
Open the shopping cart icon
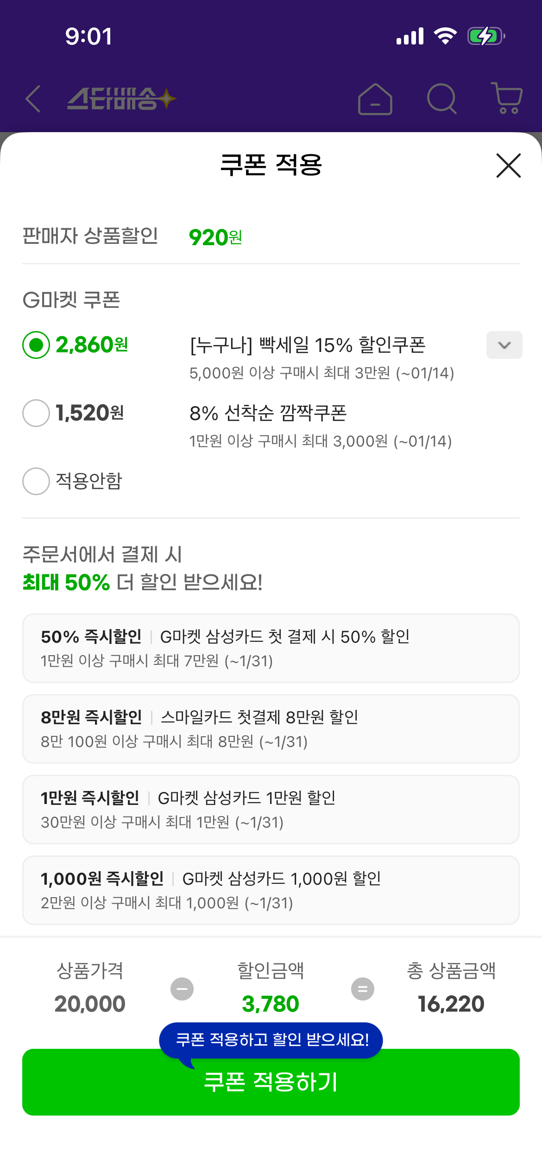coord(507,98)
